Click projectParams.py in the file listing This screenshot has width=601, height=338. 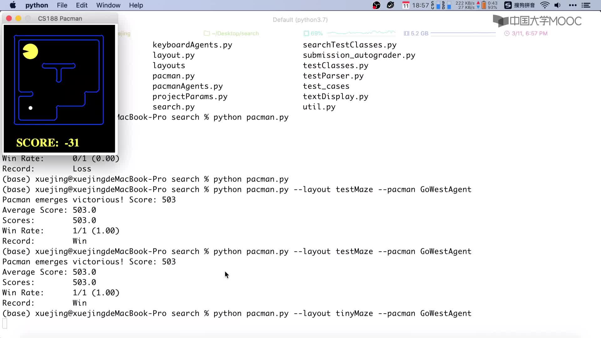point(190,97)
